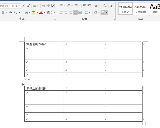The height and width of the screenshot is (128, 160).
Task: Open the phonetic guide (wén) tool
Action: pos(49,6)
